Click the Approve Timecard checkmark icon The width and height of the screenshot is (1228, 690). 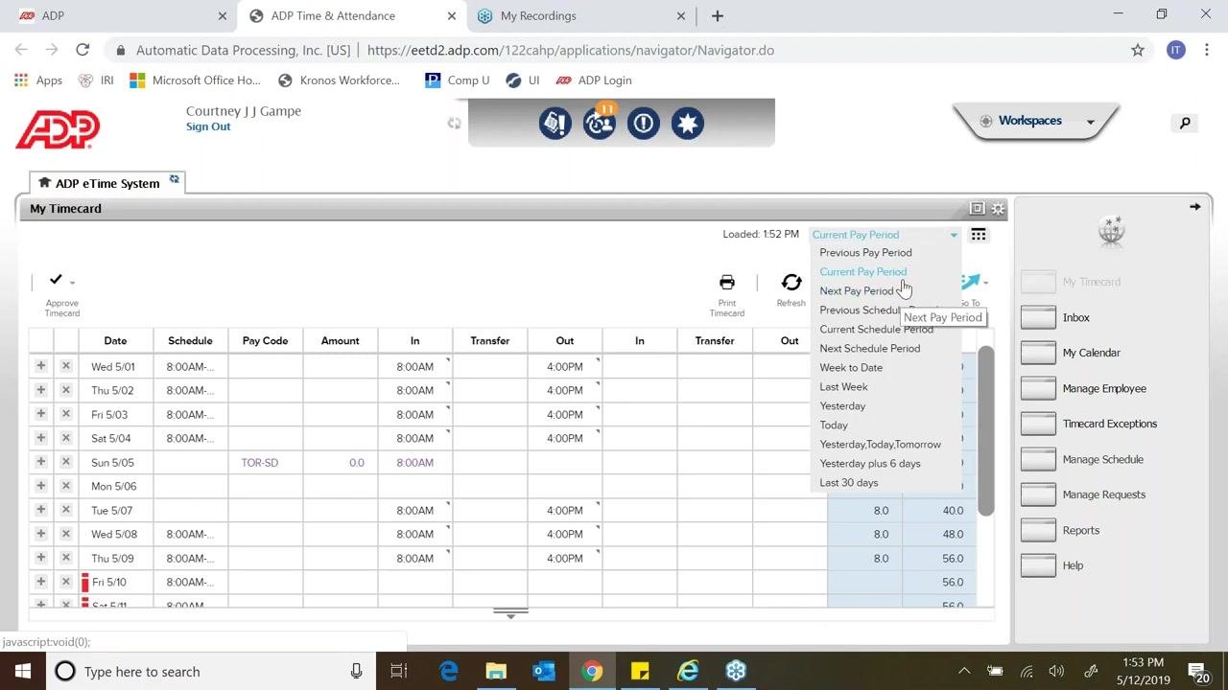pos(56,279)
